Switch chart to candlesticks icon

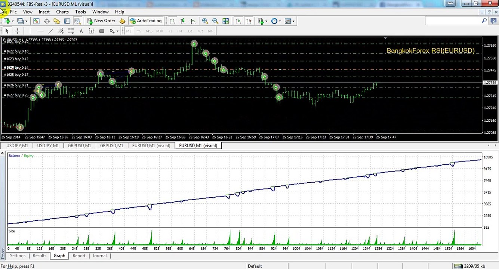(x=183, y=21)
